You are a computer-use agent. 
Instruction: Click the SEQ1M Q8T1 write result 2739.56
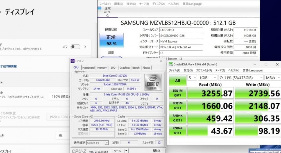pos(258,93)
